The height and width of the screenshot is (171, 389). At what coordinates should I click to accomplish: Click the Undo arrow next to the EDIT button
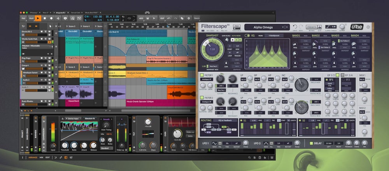pyautogui.click(x=170, y=18)
